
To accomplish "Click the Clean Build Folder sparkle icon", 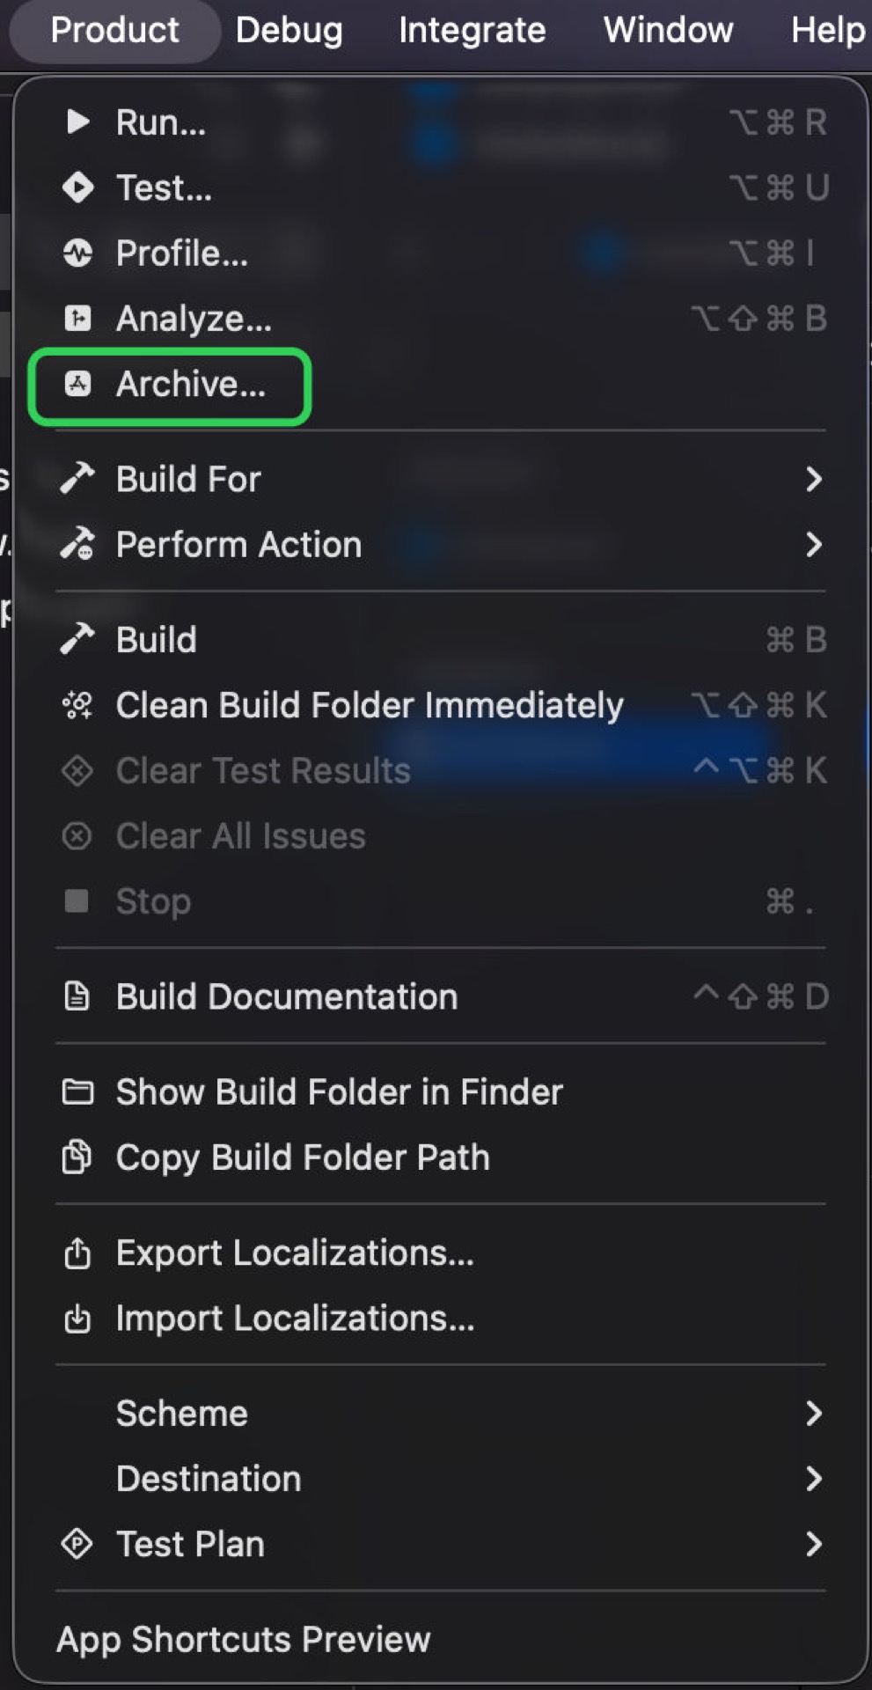I will tap(77, 705).
